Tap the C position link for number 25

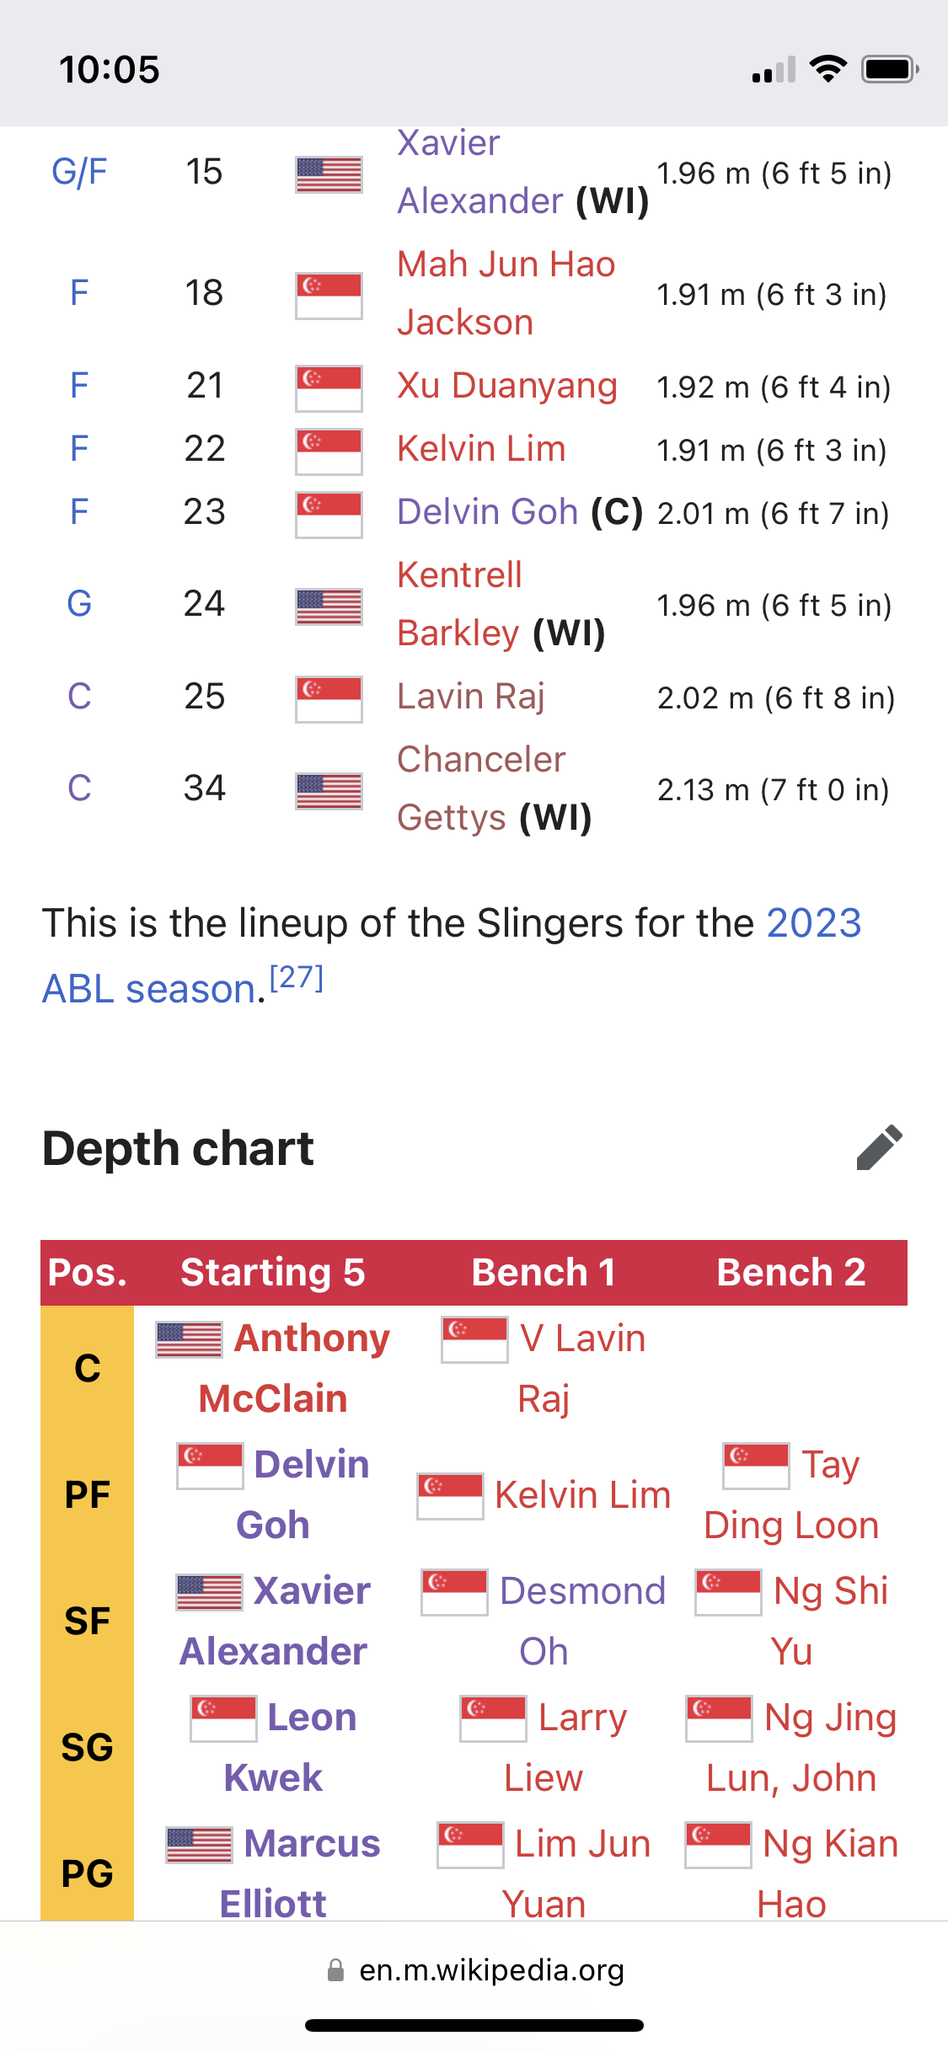click(79, 697)
